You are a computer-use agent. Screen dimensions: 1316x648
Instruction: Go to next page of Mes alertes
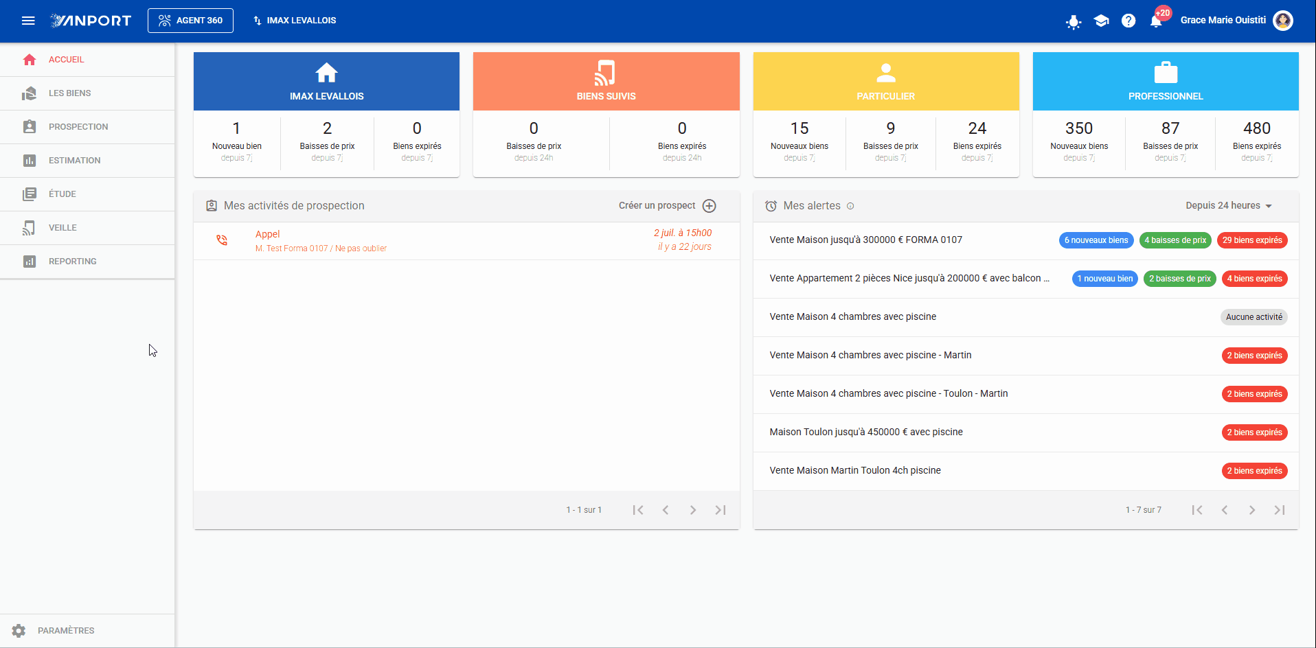click(x=1252, y=510)
